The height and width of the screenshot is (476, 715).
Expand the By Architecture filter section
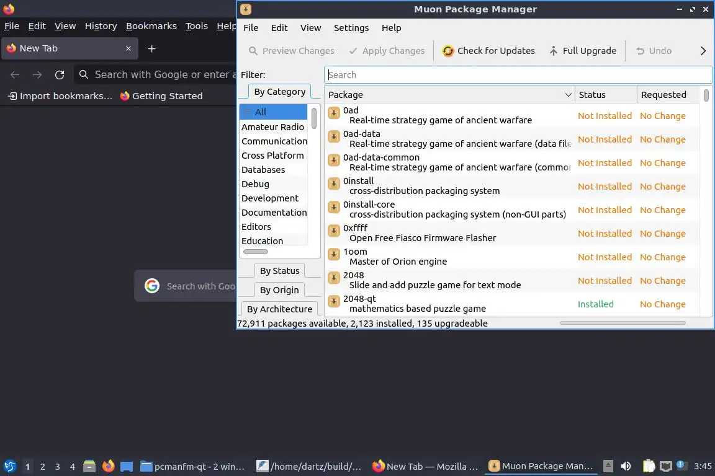pyautogui.click(x=279, y=309)
